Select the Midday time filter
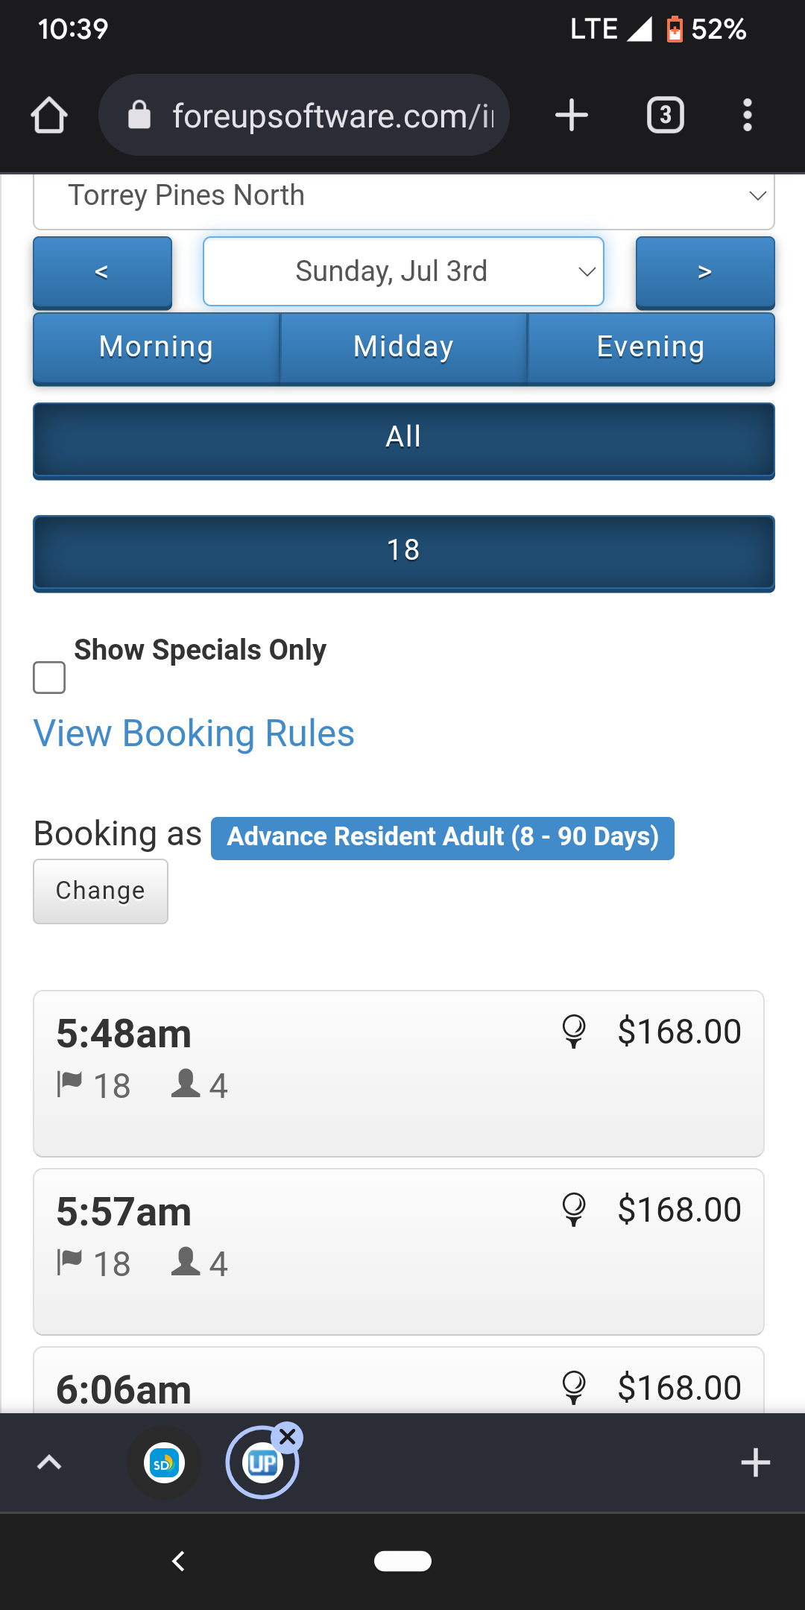Viewport: 805px width, 1610px height. [403, 347]
